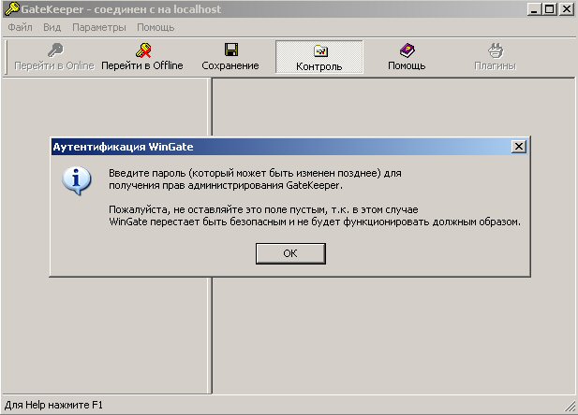Select the Контроль toolbar button

click(x=319, y=57)
